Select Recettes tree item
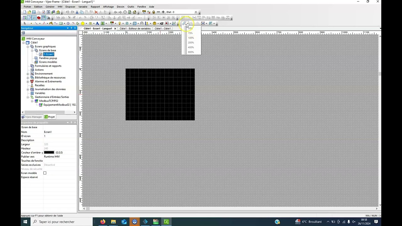 [40, 85]
